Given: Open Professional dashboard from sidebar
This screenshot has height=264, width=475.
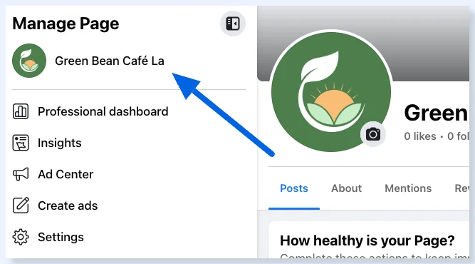Looking at the screenshot, I should tap(103, 111).
